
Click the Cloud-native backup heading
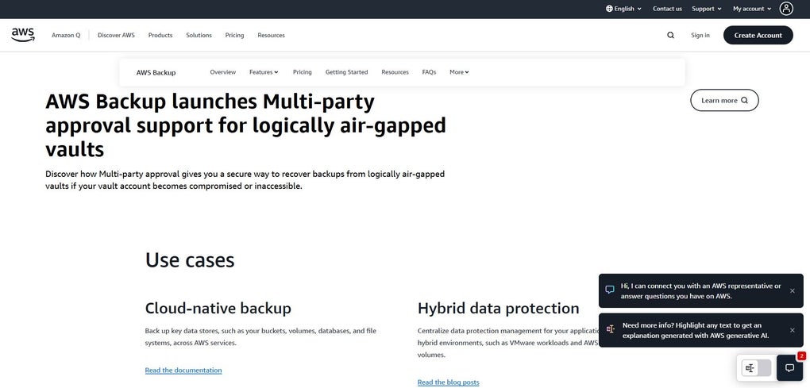(218, 309)
